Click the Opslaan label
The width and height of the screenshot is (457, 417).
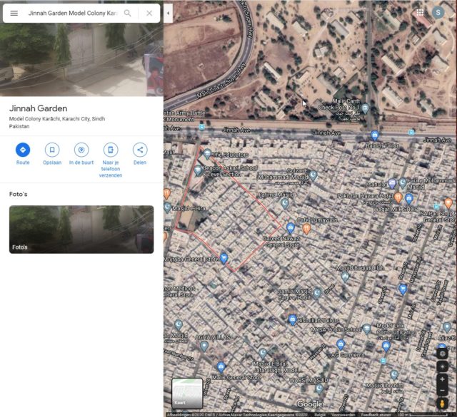[x=52, y=163]
